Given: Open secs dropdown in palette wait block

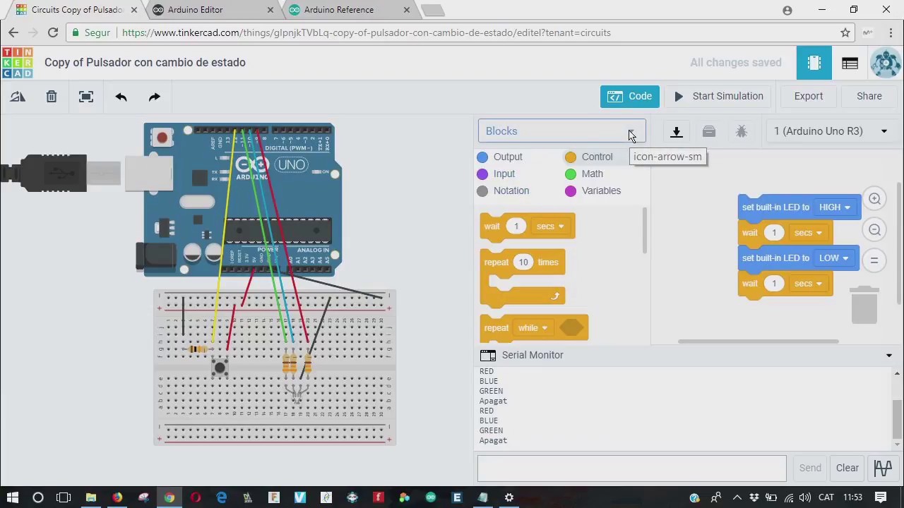Looking at the screenshot, I should click(551, 226).
